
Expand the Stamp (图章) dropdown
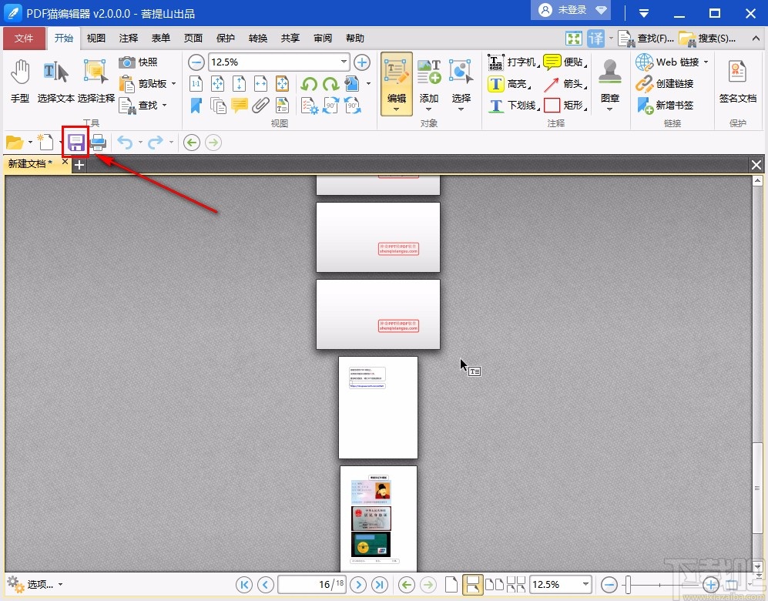610,109
